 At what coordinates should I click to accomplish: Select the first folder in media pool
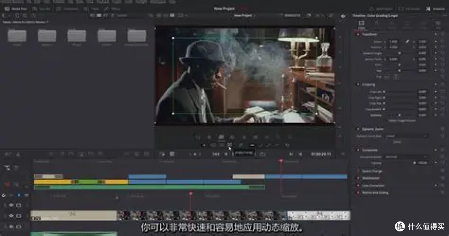[17, 35]
